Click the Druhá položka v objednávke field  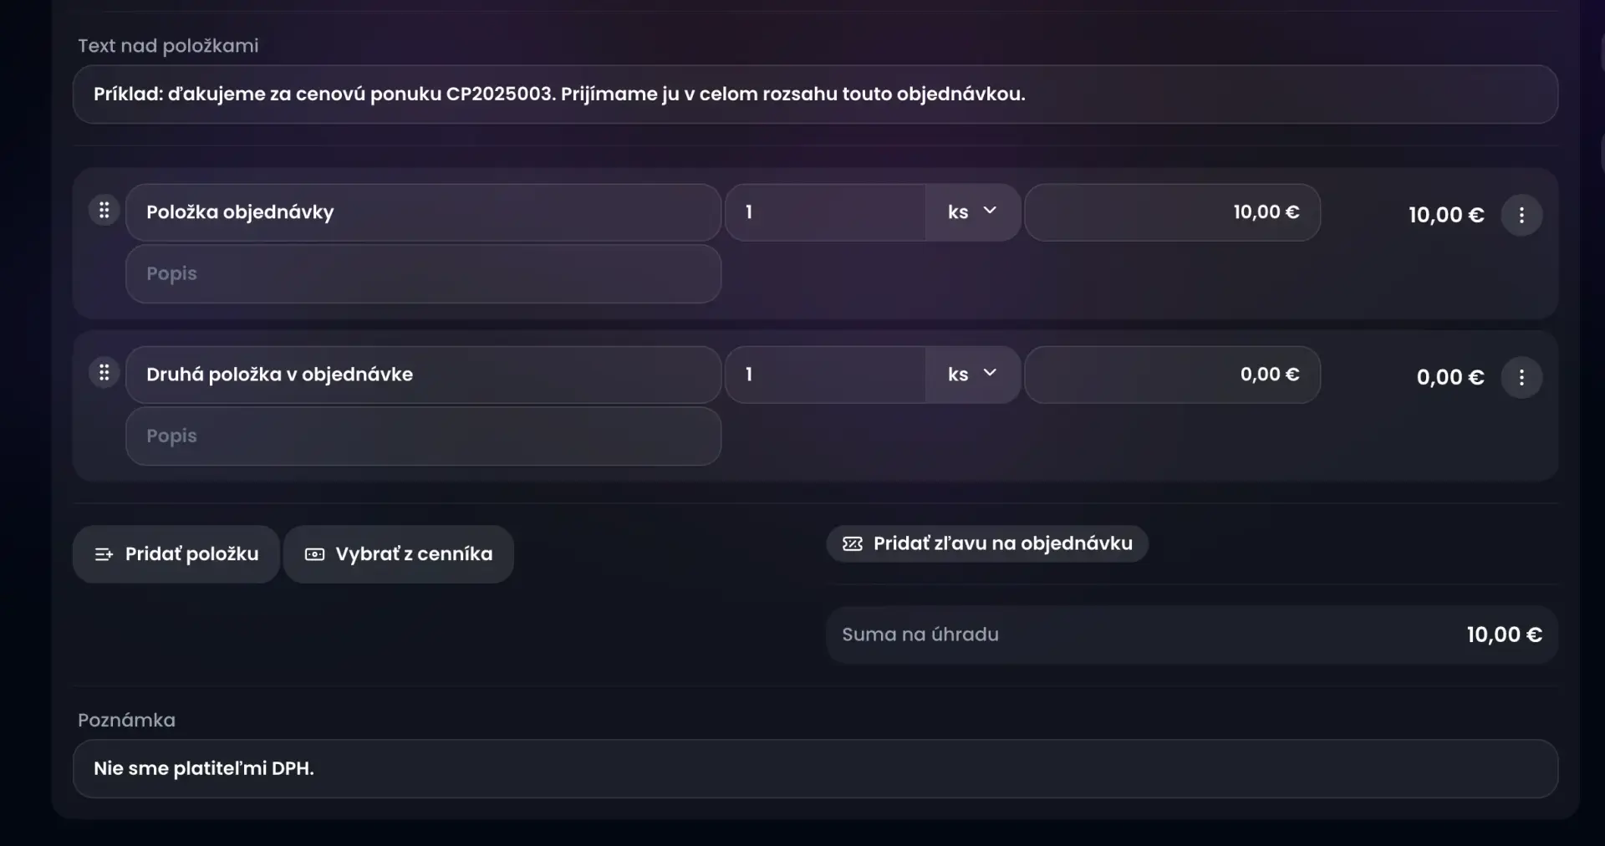point(423,375)
